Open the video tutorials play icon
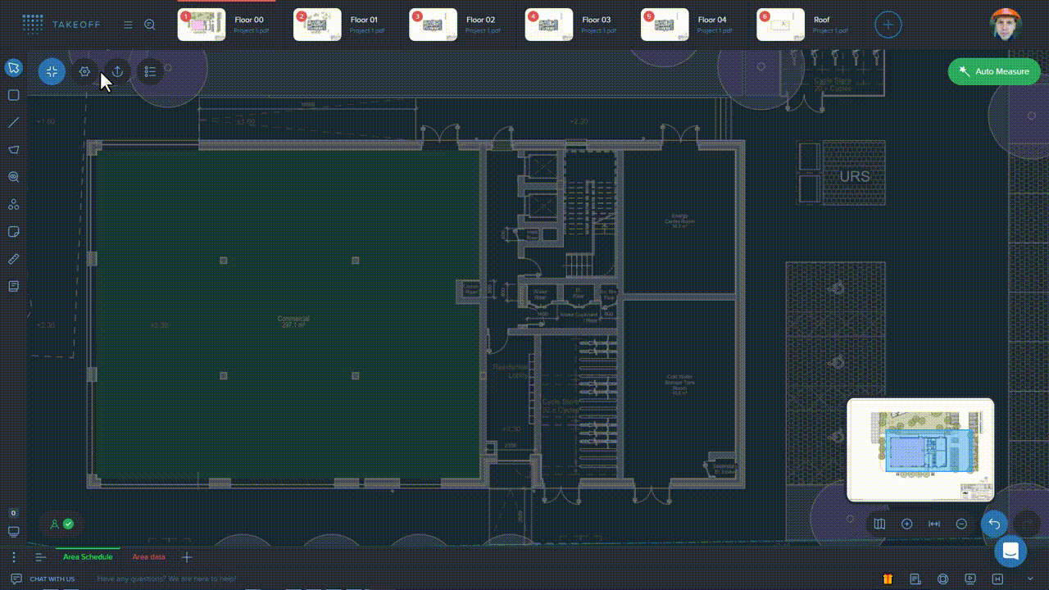Viewport: 1049px width, 590px height. click(x=970, y=579)
